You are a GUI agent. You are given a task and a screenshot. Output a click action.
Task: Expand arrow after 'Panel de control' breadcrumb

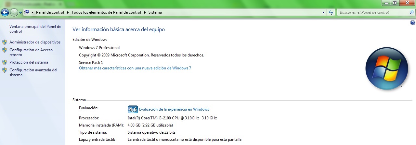click(68, 12)
